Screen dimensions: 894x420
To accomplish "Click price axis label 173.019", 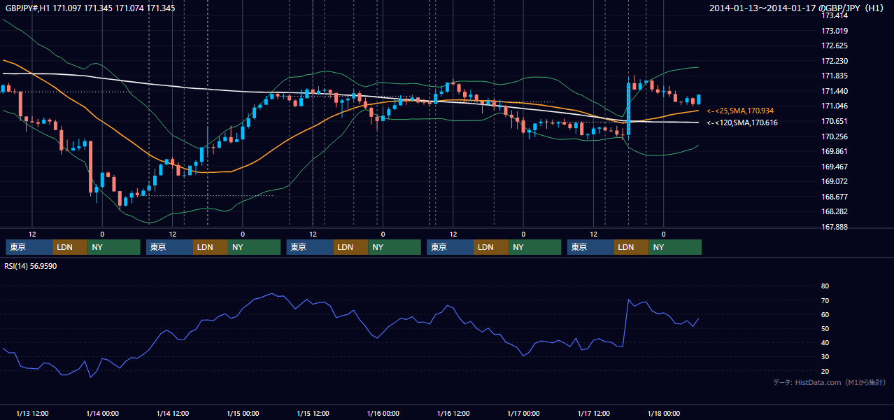I will (834, 31).
